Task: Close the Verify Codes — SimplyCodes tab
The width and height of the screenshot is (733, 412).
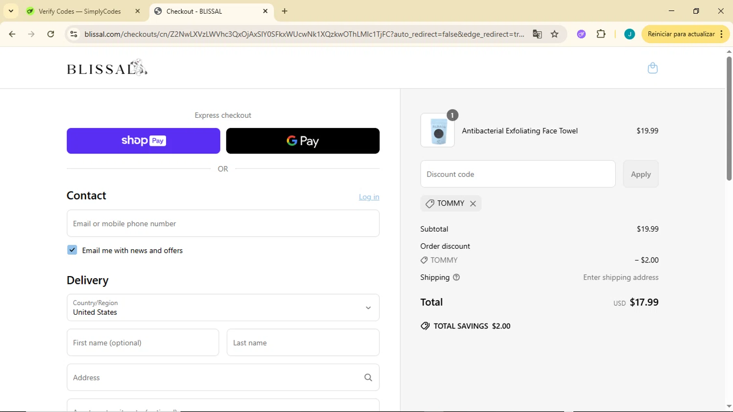Action: 137,11
